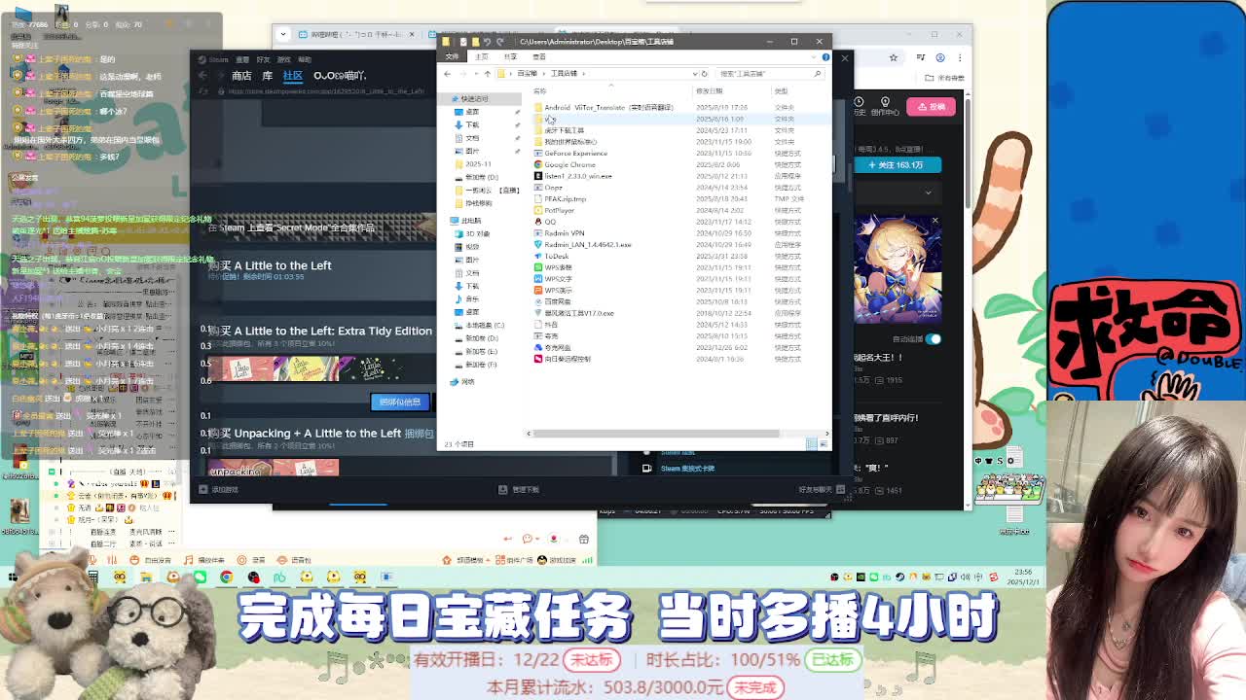
Task: Click the up-one-level arrow in Explorer navigation
Action: click(487, 74)
